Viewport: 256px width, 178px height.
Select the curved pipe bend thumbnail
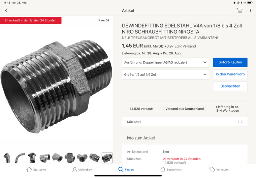coord(20,158)
